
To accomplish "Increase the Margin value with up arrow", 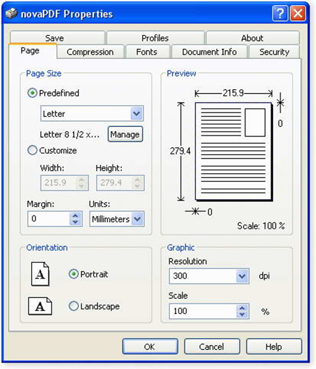I will [x=75, y=215].
